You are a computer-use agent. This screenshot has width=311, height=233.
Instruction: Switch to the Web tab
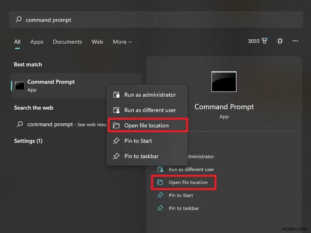pyautogui.click(x=97, y=42)
